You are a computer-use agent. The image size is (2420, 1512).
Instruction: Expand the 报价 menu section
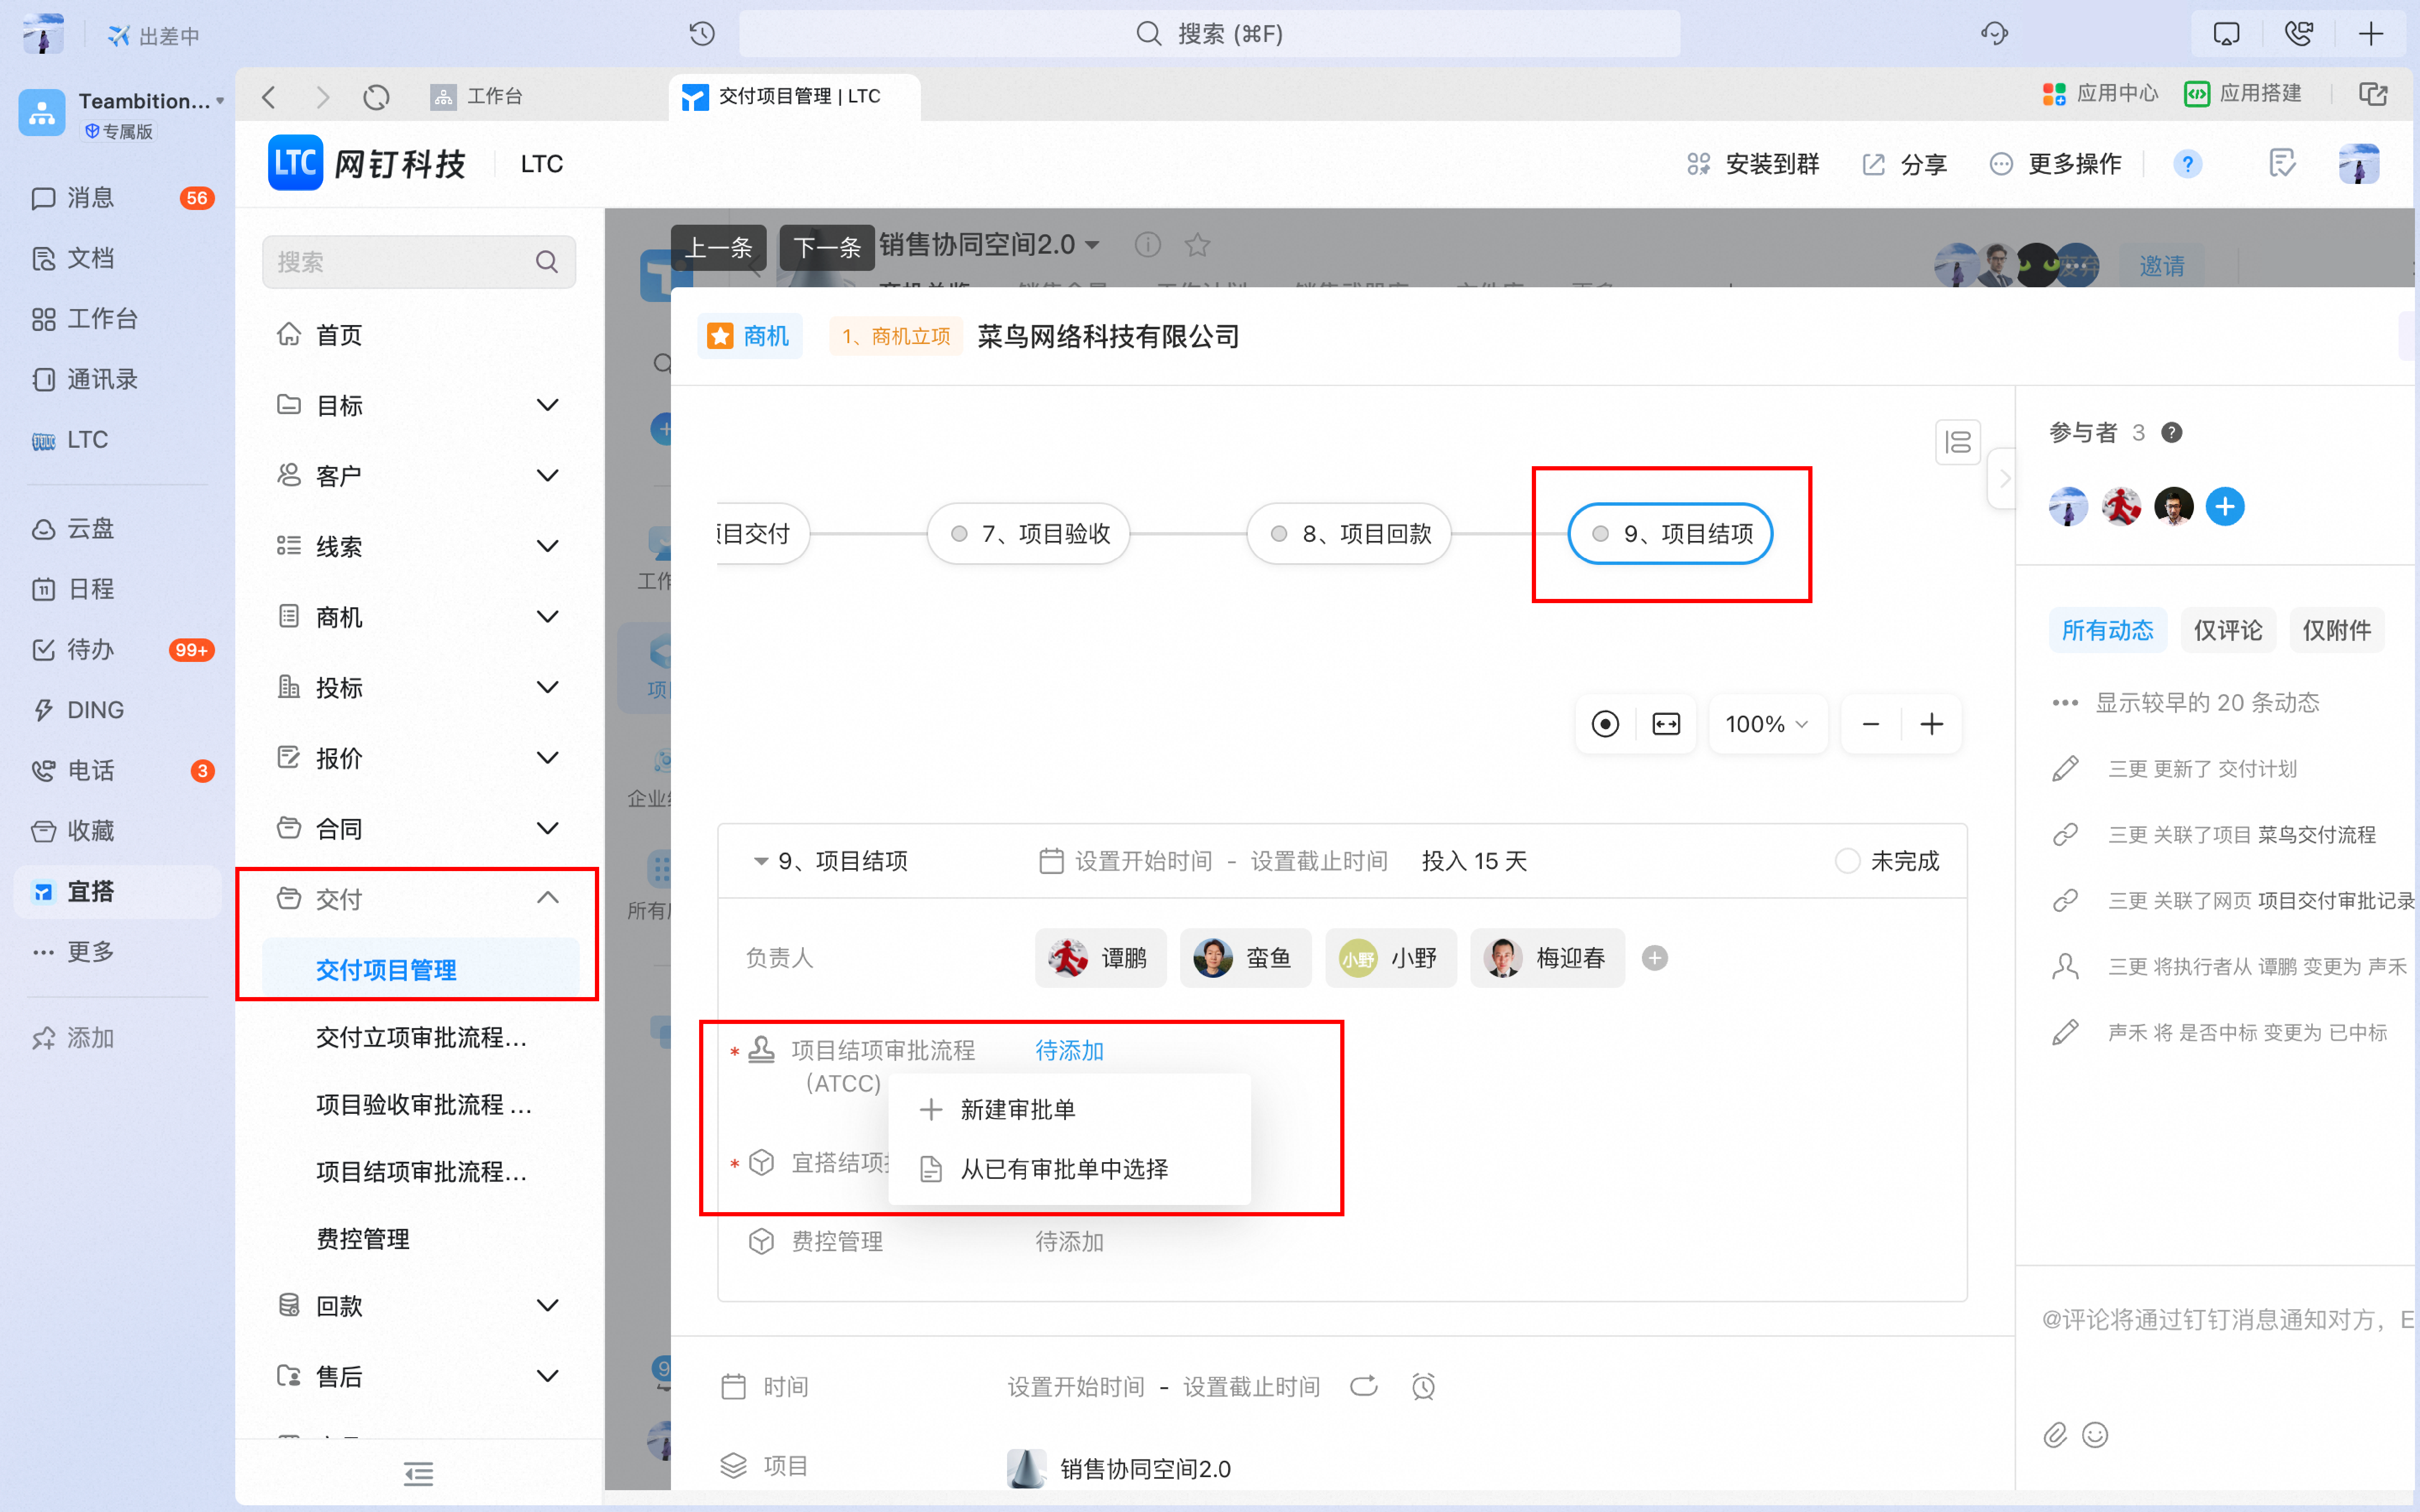(418, 758)
